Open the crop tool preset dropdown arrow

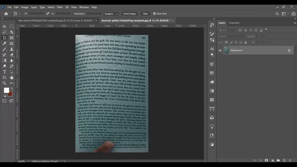pyautogui.click(x=19, y=14)
